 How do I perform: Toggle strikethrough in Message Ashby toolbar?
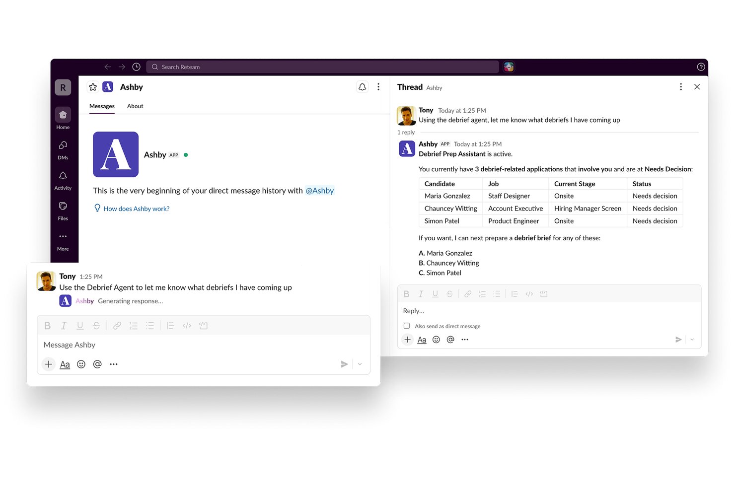pyautogui.click(x=96, y=326)
